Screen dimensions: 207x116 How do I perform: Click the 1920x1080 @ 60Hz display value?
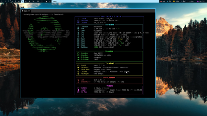tap(102, 55)
